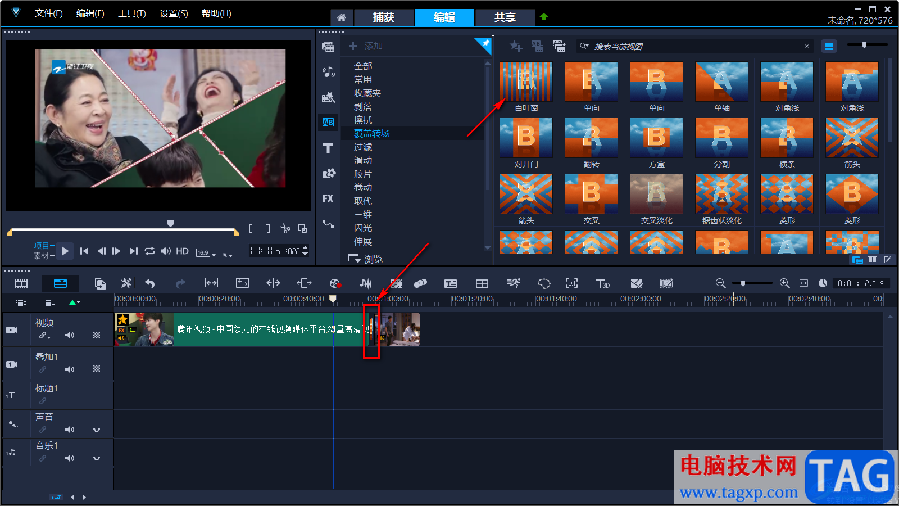
Task: Set Mark-in with the left bracket
Action: (x=251, y=228)
